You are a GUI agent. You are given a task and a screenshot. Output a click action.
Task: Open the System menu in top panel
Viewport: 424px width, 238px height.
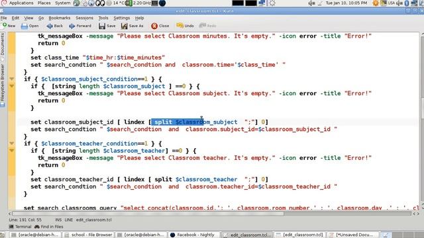click(x=63, y=3)
